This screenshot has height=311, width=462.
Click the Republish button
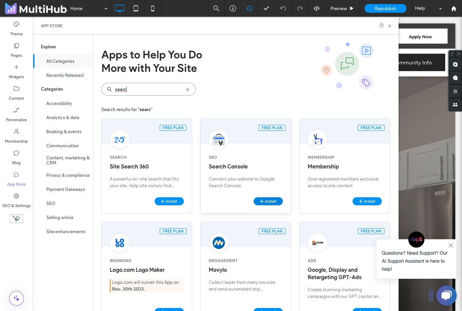[385, 8]
